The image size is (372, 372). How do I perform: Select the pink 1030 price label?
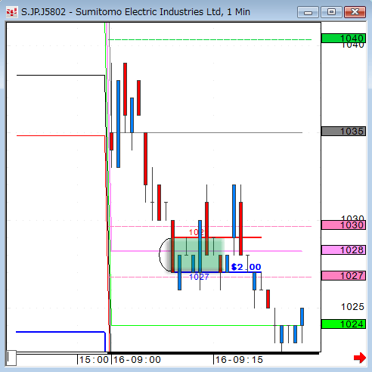coord(343,225)
